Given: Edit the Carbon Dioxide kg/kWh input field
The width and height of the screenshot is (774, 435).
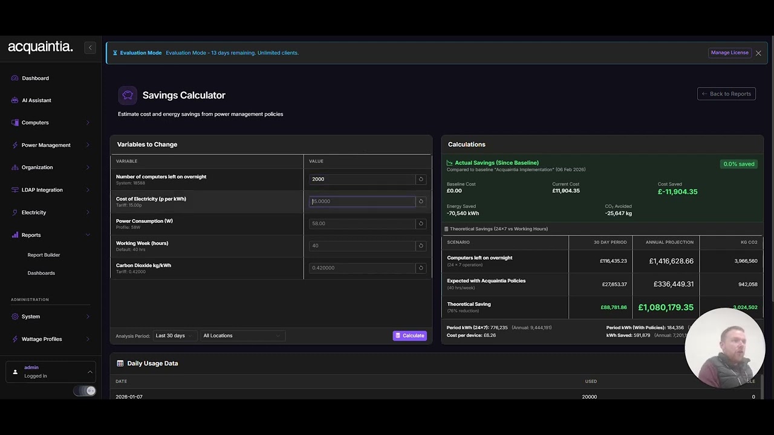Looking at the screenshot, I should 362,268.
